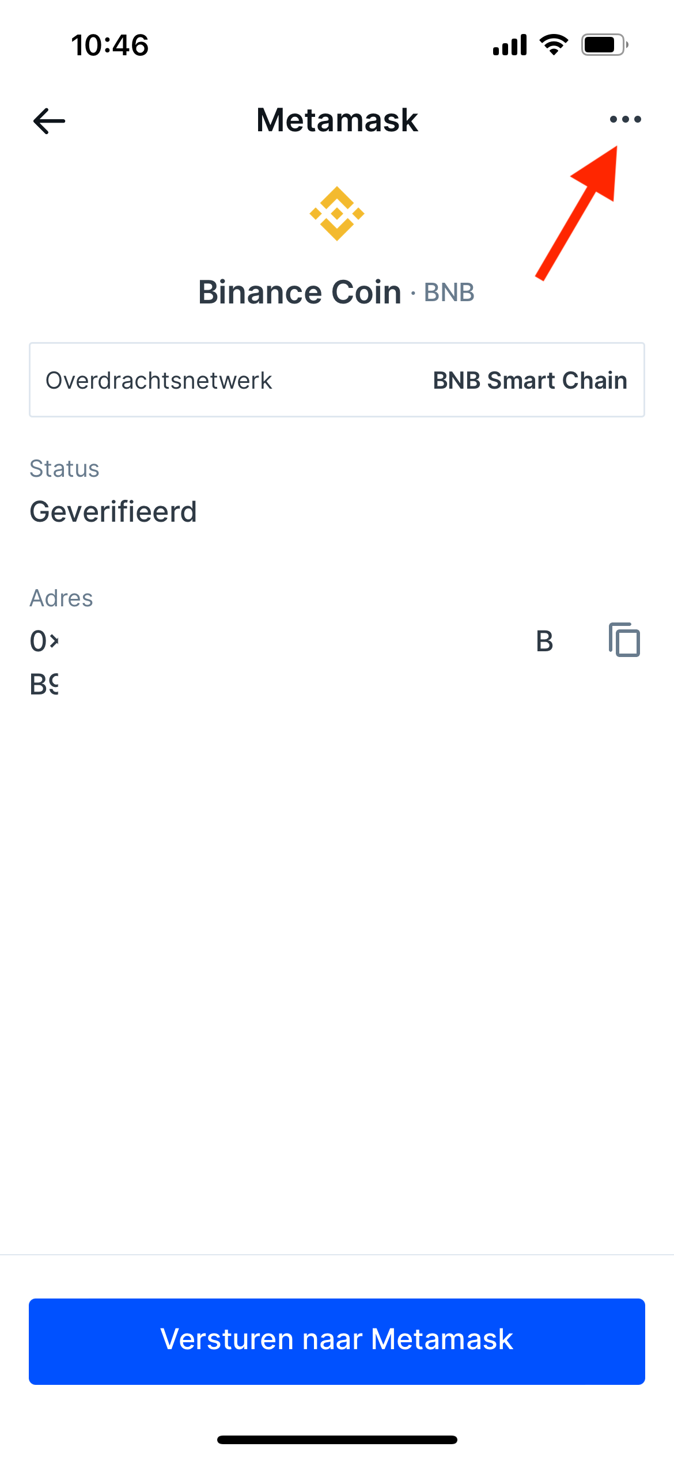Select the BNB Smart Chain network value
The height and width of the screenshot is (1458, 674).
point(530,381)
